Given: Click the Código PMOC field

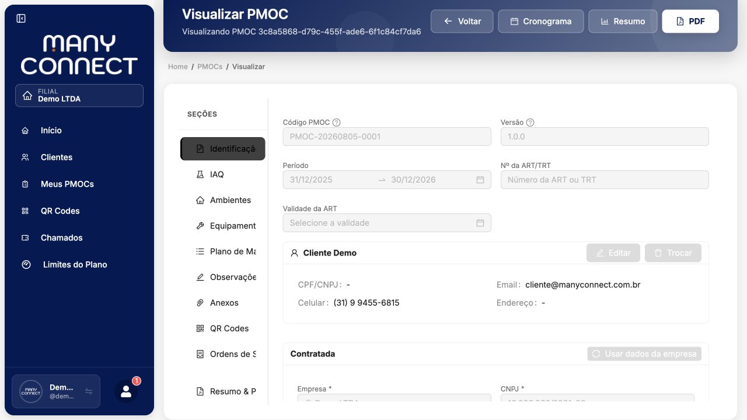Looking at the screenshot, I should coord(387,136).
